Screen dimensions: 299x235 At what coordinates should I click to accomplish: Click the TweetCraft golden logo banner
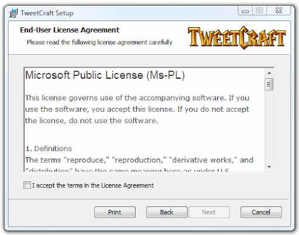[237, 38]
